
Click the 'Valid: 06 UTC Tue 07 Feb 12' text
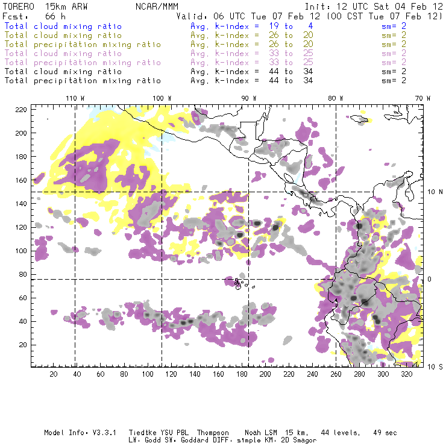coord(248,16)
